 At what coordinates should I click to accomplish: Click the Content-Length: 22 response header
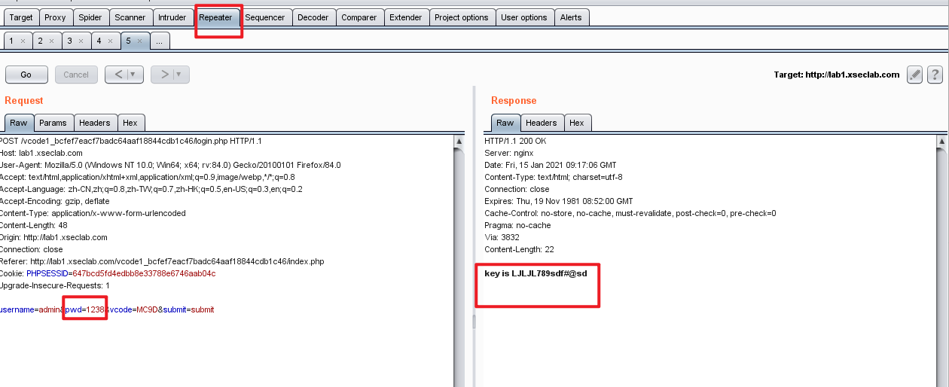[x=519, y=249]
